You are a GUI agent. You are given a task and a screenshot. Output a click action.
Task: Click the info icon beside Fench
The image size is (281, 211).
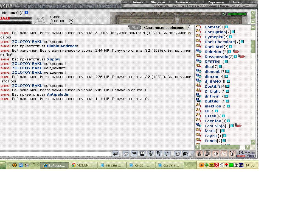point(224,141)
